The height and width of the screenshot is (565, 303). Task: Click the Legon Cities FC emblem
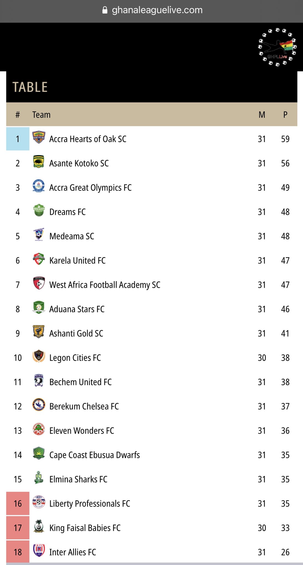[x=39, y=356]
